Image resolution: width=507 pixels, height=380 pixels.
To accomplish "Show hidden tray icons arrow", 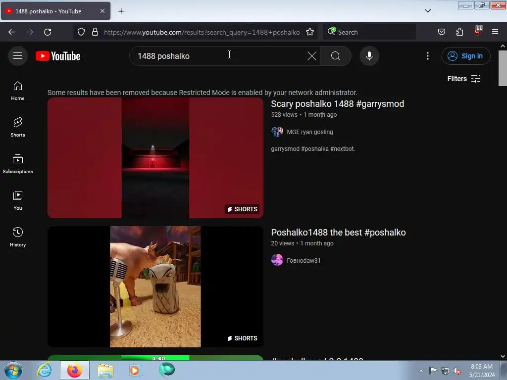I will pyautogui.click(x=421, y=371).
